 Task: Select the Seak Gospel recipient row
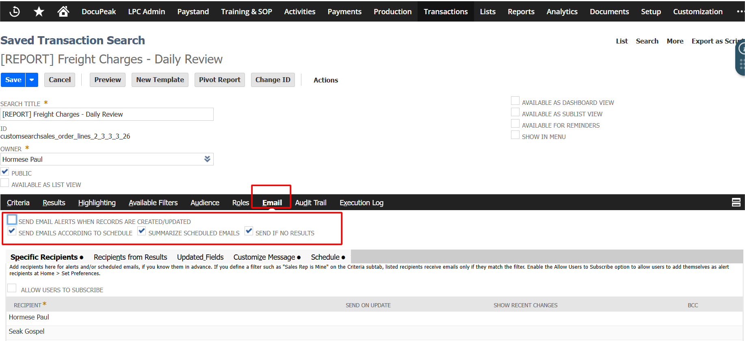[27, 332]
